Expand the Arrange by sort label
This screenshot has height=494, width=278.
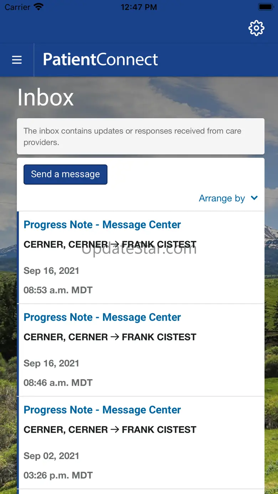222,198
